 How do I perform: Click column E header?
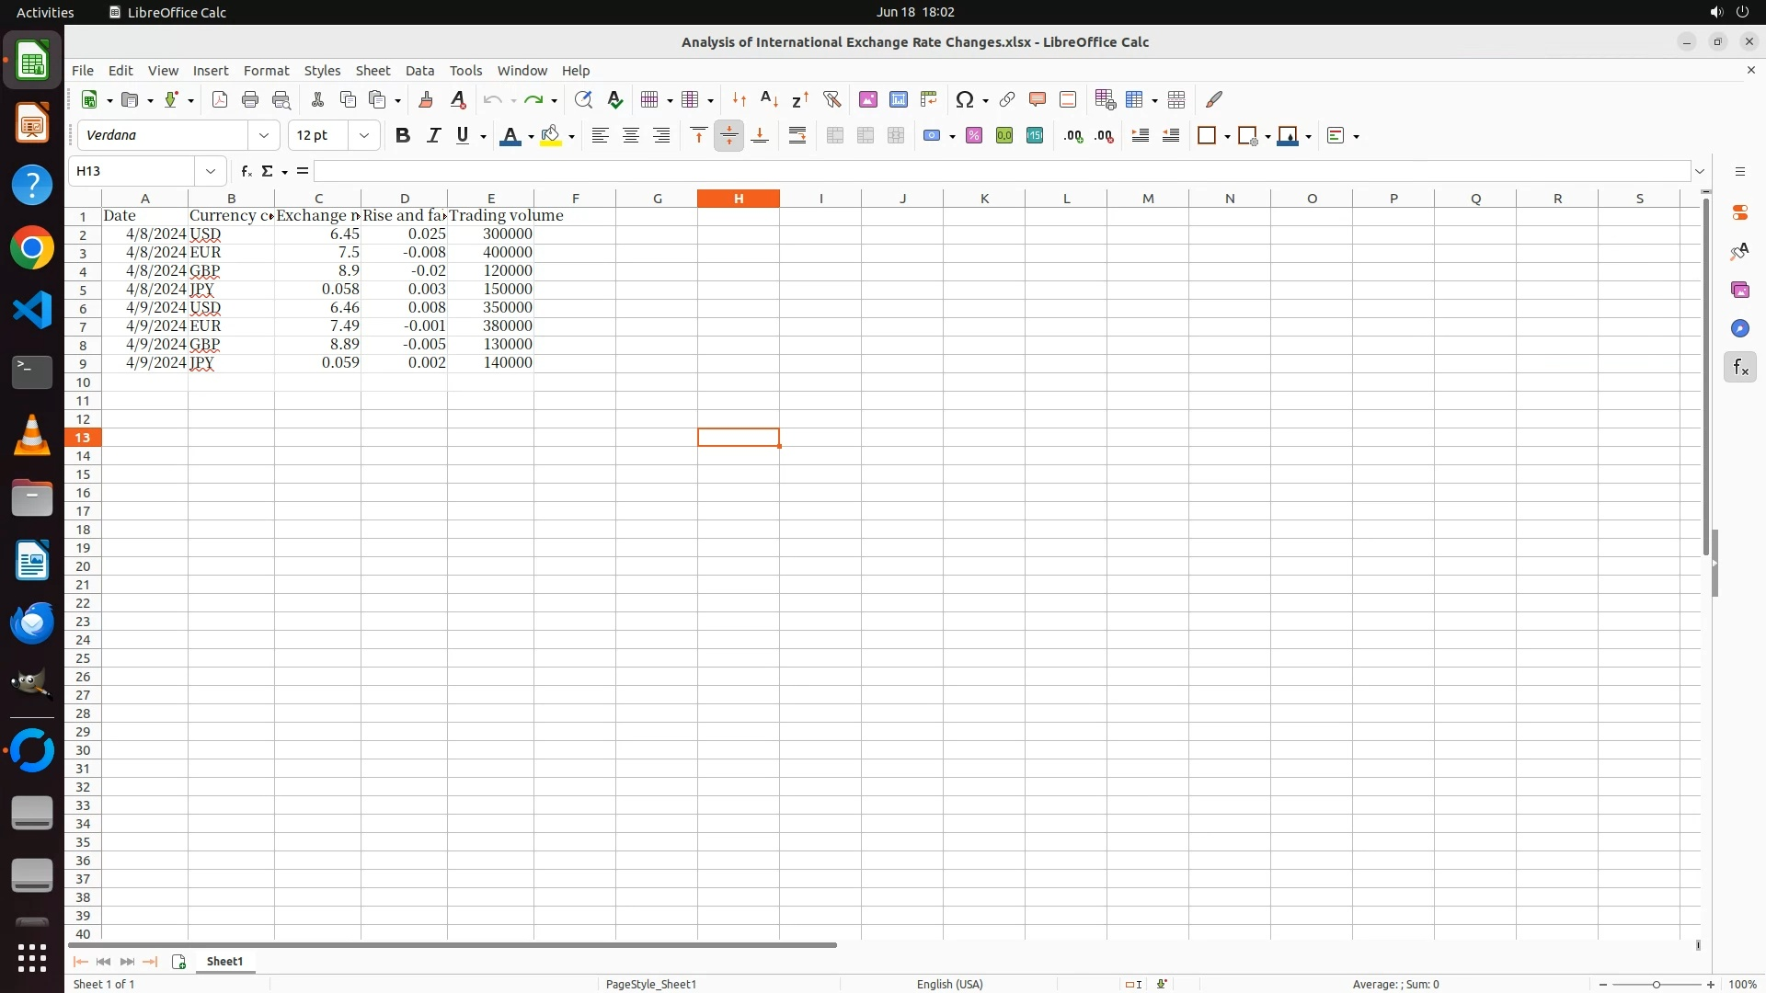click(x=490, y=198)
